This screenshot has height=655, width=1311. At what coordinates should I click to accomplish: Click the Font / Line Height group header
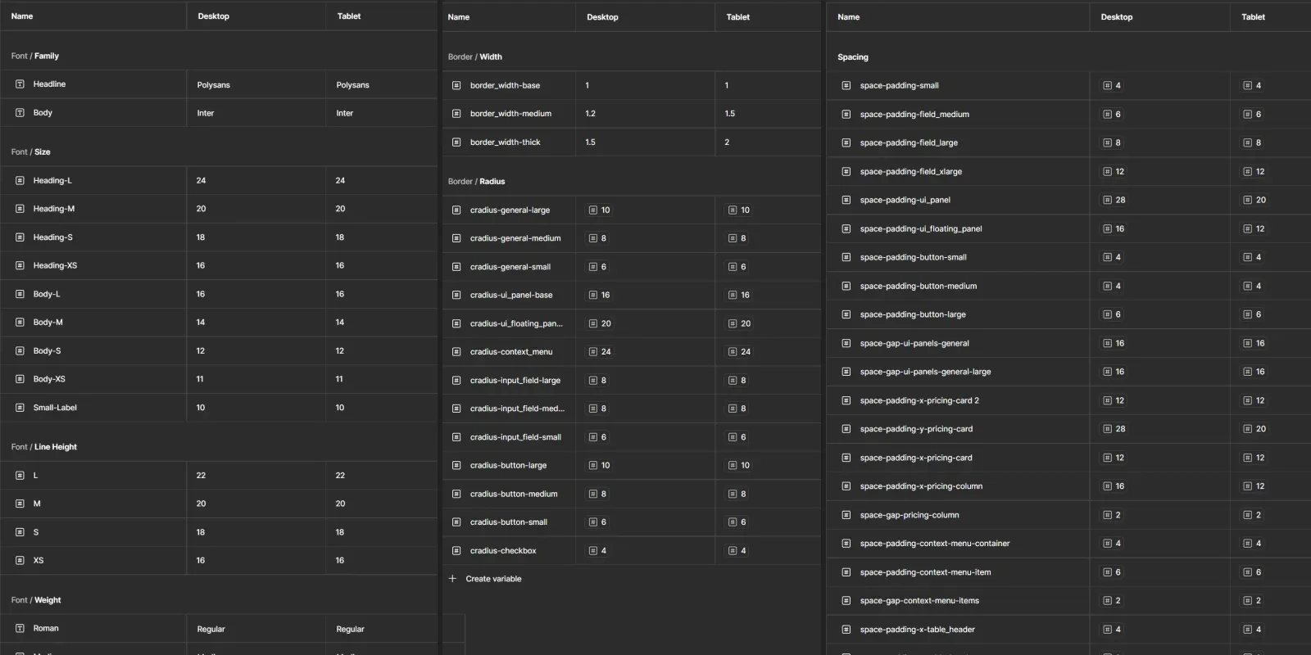coord(44,447)
